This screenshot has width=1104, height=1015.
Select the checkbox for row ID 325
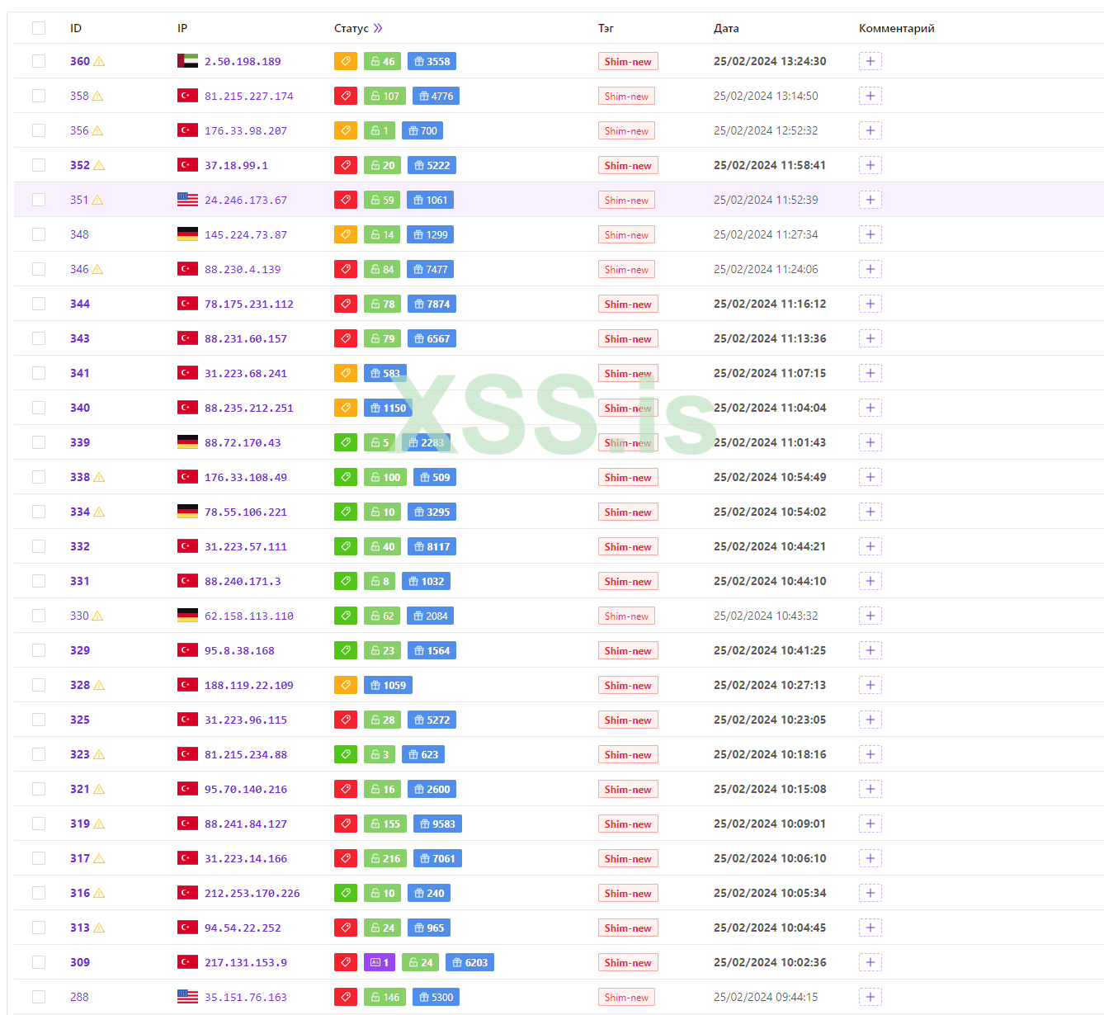(39, 720)
